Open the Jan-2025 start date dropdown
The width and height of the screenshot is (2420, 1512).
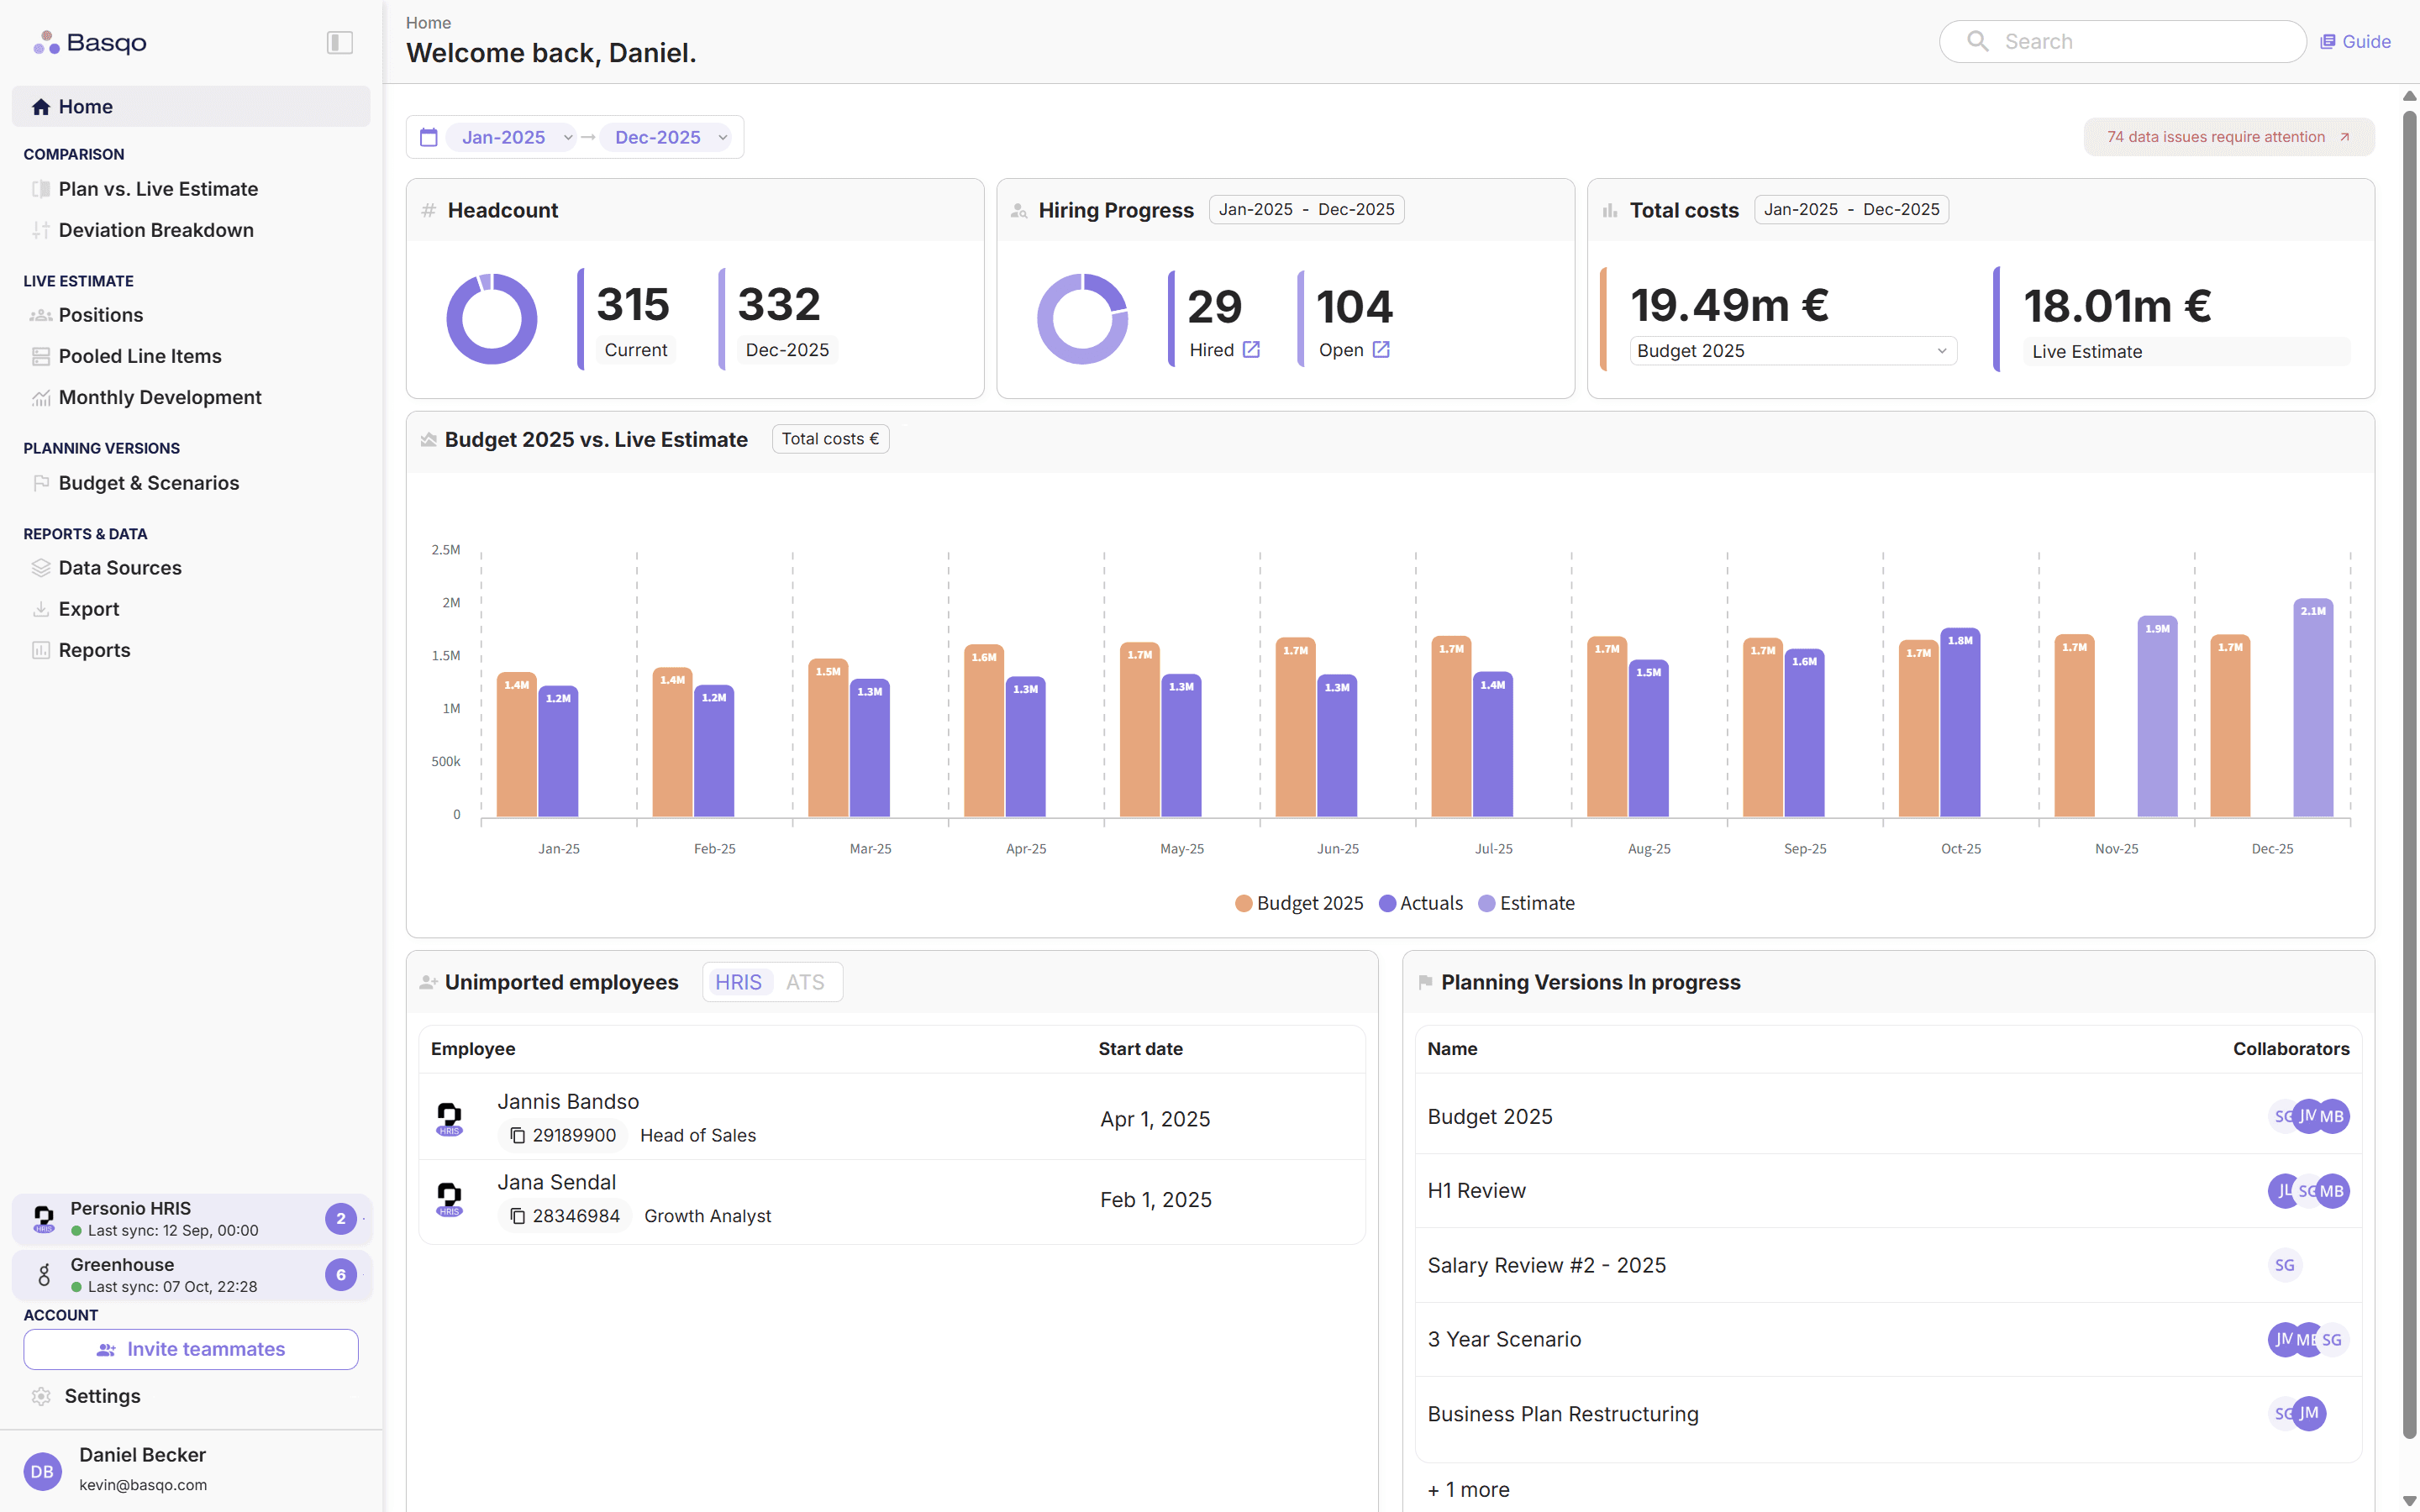pyautogui.click(x=511, y=137)
